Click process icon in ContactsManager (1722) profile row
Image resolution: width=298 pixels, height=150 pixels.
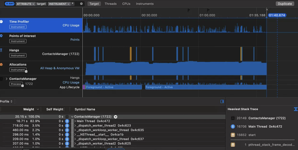pos(67,117)
